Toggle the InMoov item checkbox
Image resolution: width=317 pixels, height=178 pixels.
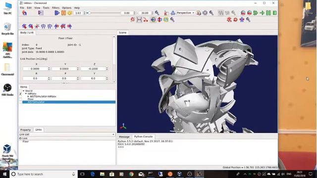click(20, 93)
